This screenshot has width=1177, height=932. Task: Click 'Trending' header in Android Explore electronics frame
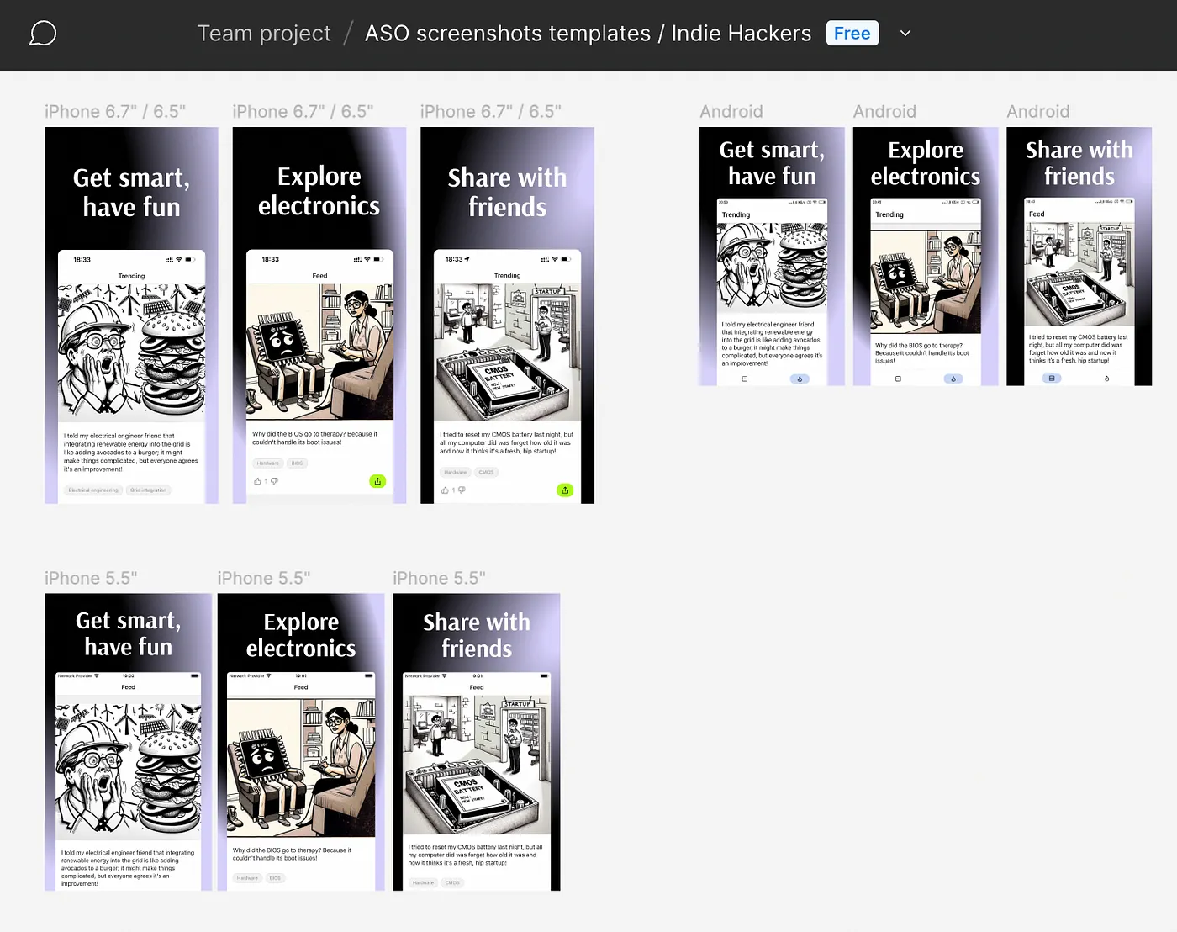(x=889, y=214)
